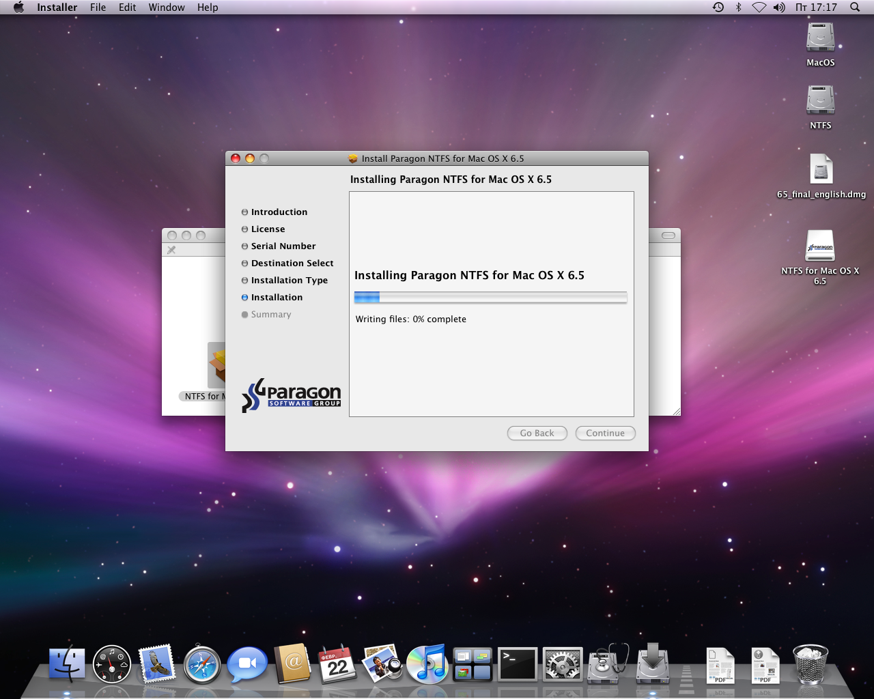
Task: Click toolbar toggle pill in background window
Action: click(668, 236)
